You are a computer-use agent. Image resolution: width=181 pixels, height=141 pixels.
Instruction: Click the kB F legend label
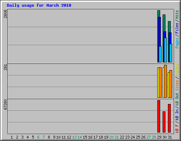(177, 129)
